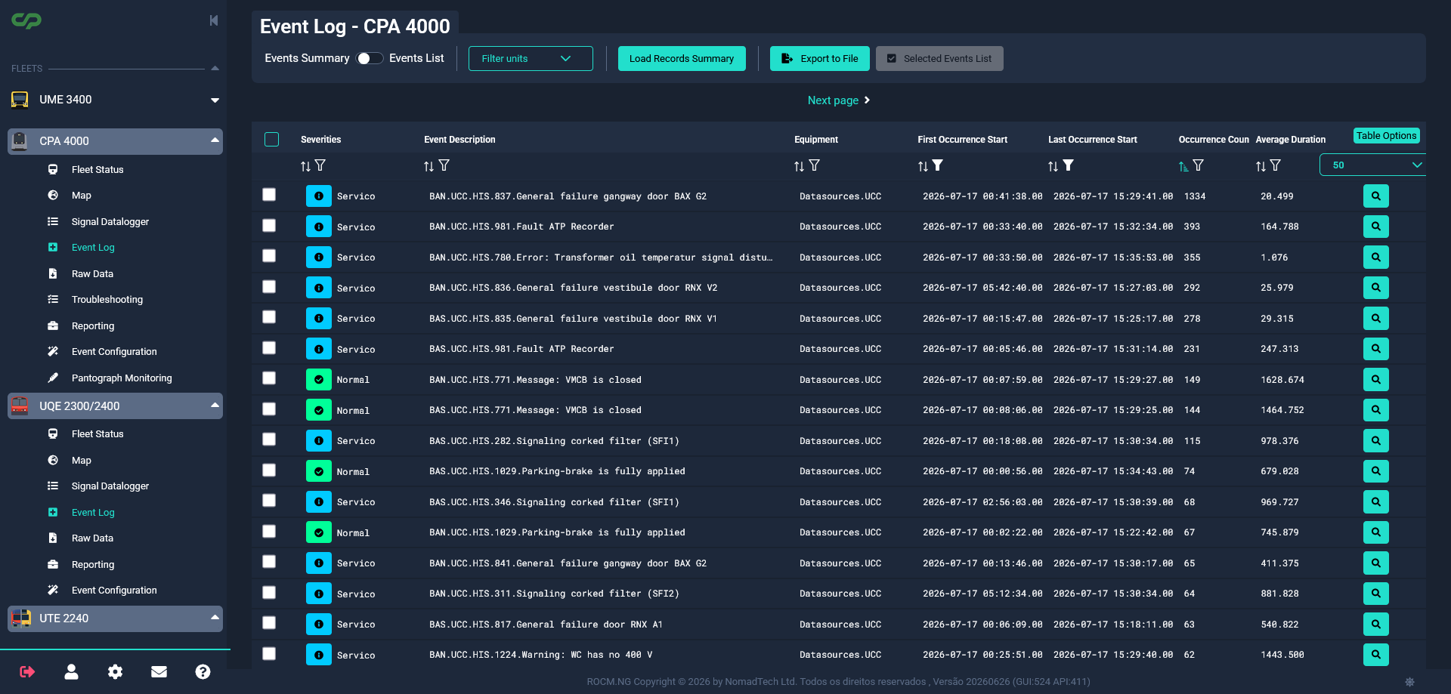Sort by Last Occurrence Start column

pos(1053,166)
